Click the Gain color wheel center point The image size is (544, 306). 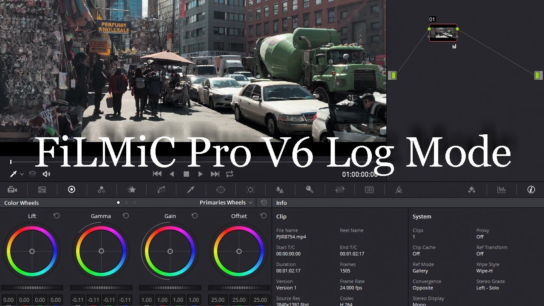(x=170, y=251)
